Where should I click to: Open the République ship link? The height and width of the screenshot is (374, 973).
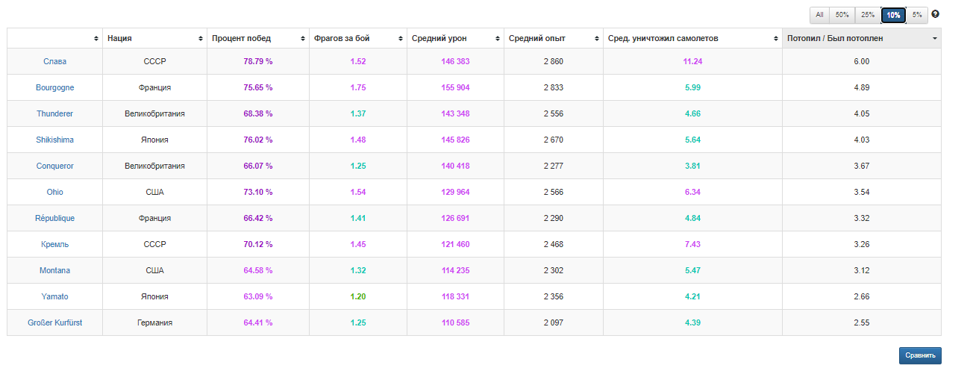[54, 218]
